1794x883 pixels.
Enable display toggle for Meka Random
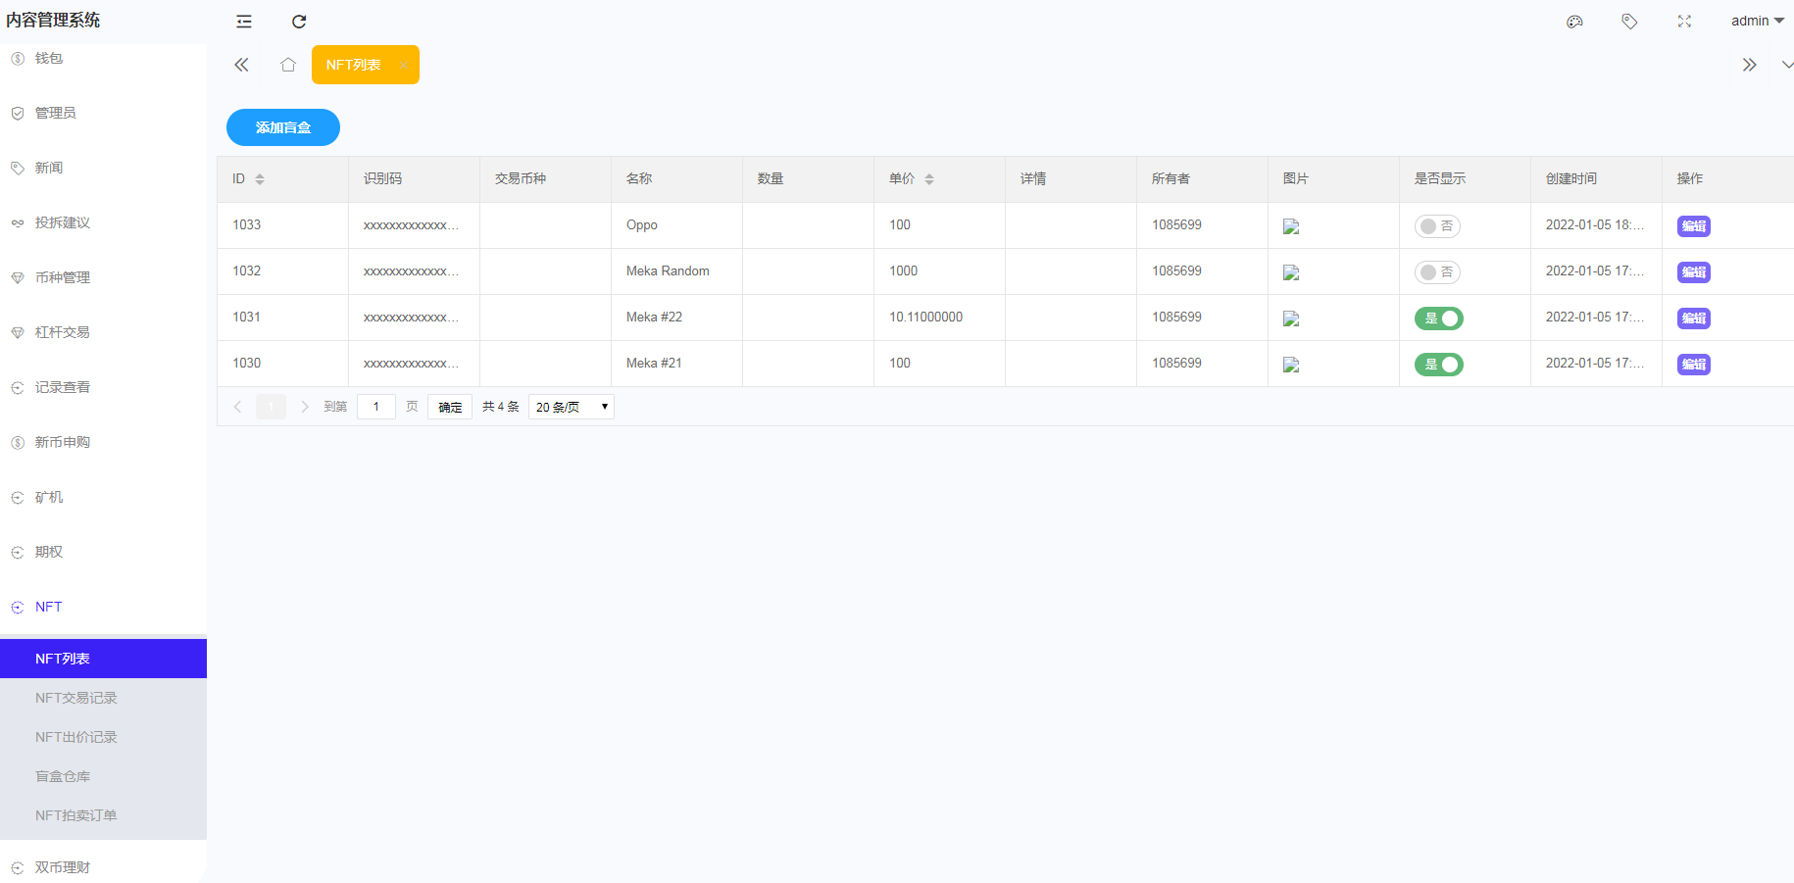coord(1437,272)
